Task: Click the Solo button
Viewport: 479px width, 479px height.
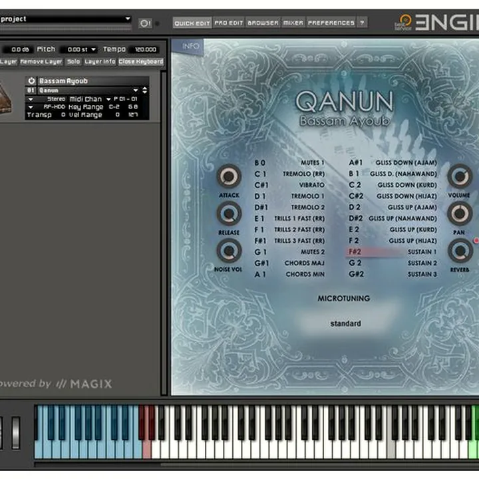Action: [x=73, y=62]
